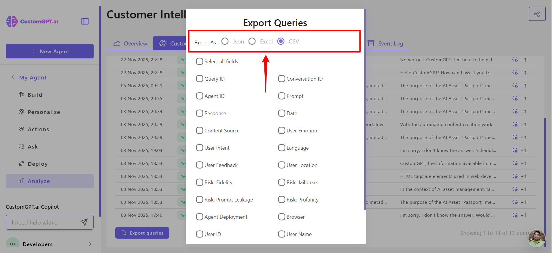Click sparkle icon in 05 Nov 09:21 row

pos(515,85)
